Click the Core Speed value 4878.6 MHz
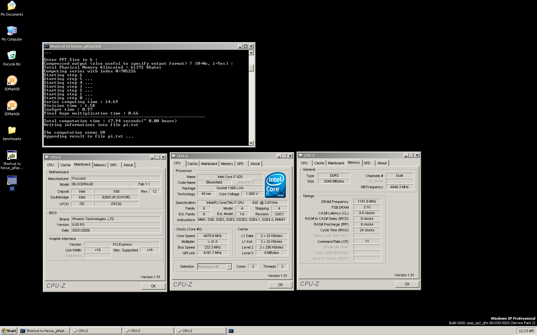Image resolution: width=537 pixels, height=335 pixels. [213, 236]
